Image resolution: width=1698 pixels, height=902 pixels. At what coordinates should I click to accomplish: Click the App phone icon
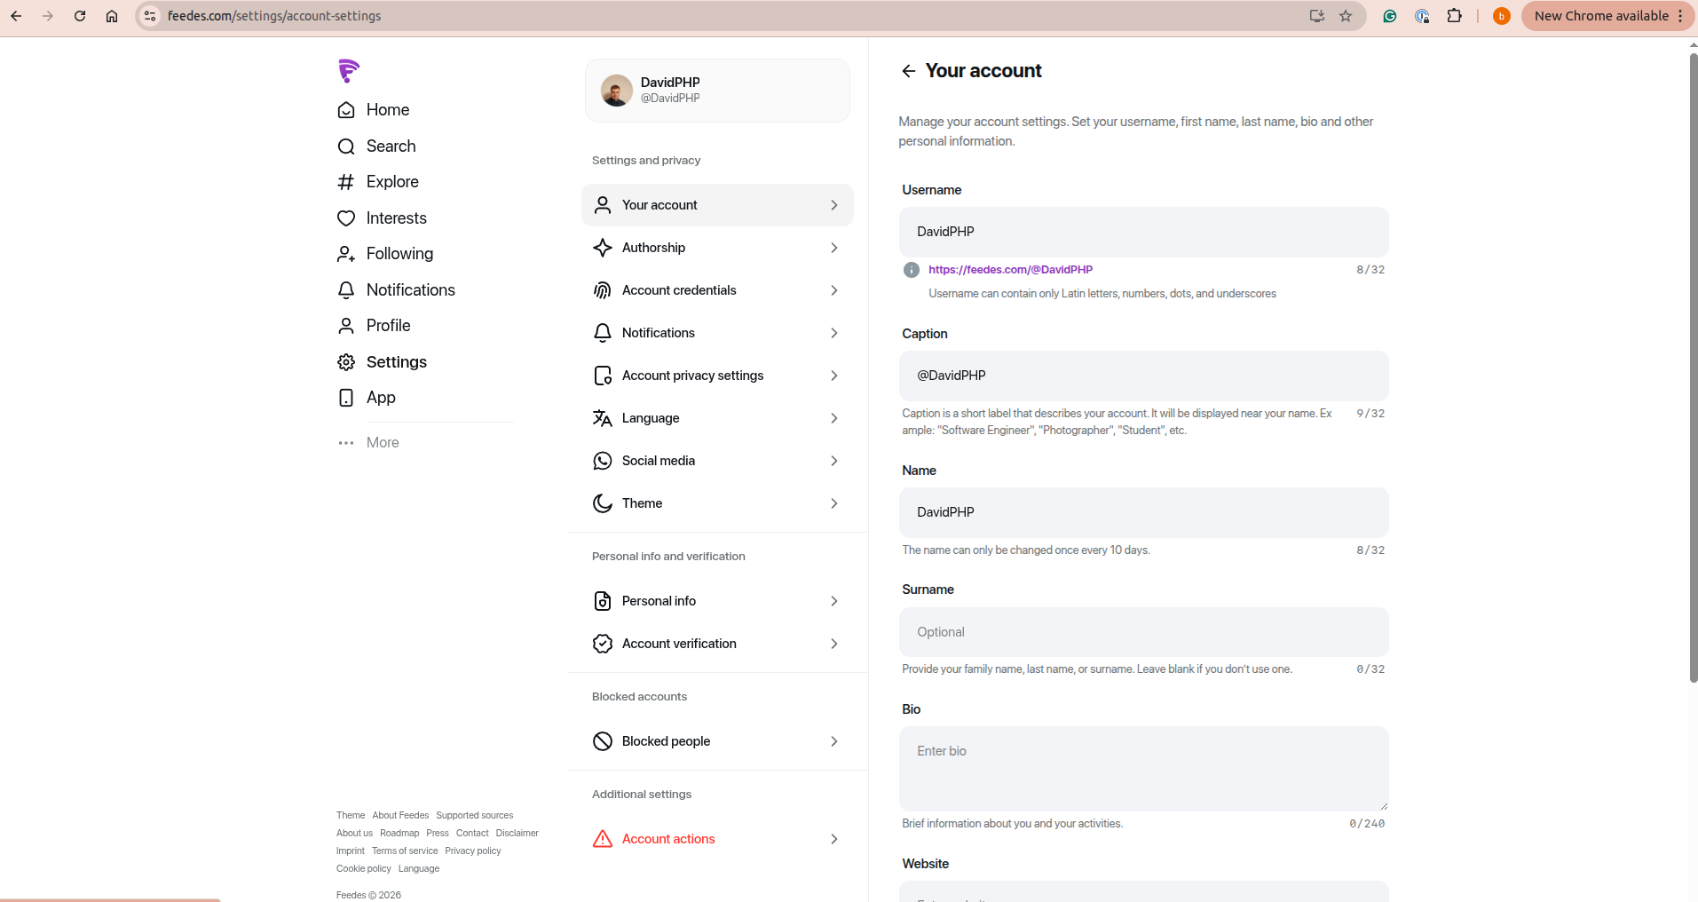(x=346, y=398)
